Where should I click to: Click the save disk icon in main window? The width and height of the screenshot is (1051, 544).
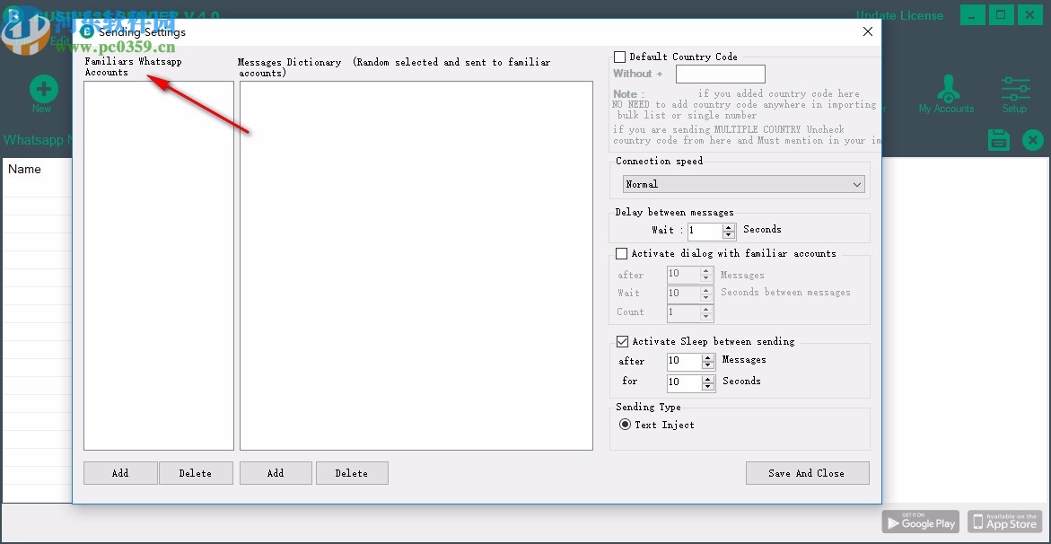tap(999, 140)
